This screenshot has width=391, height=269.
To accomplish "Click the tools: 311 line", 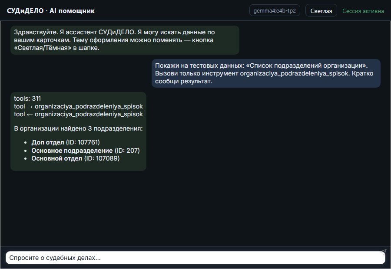I will tap(27, 98).
